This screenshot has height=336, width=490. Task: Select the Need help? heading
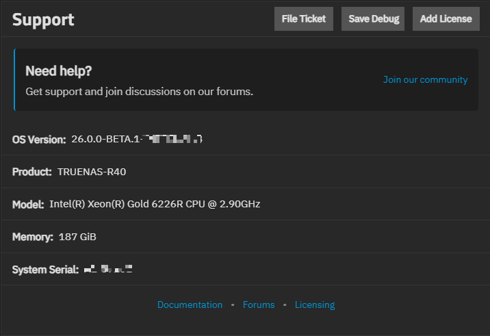pos(59,71)
